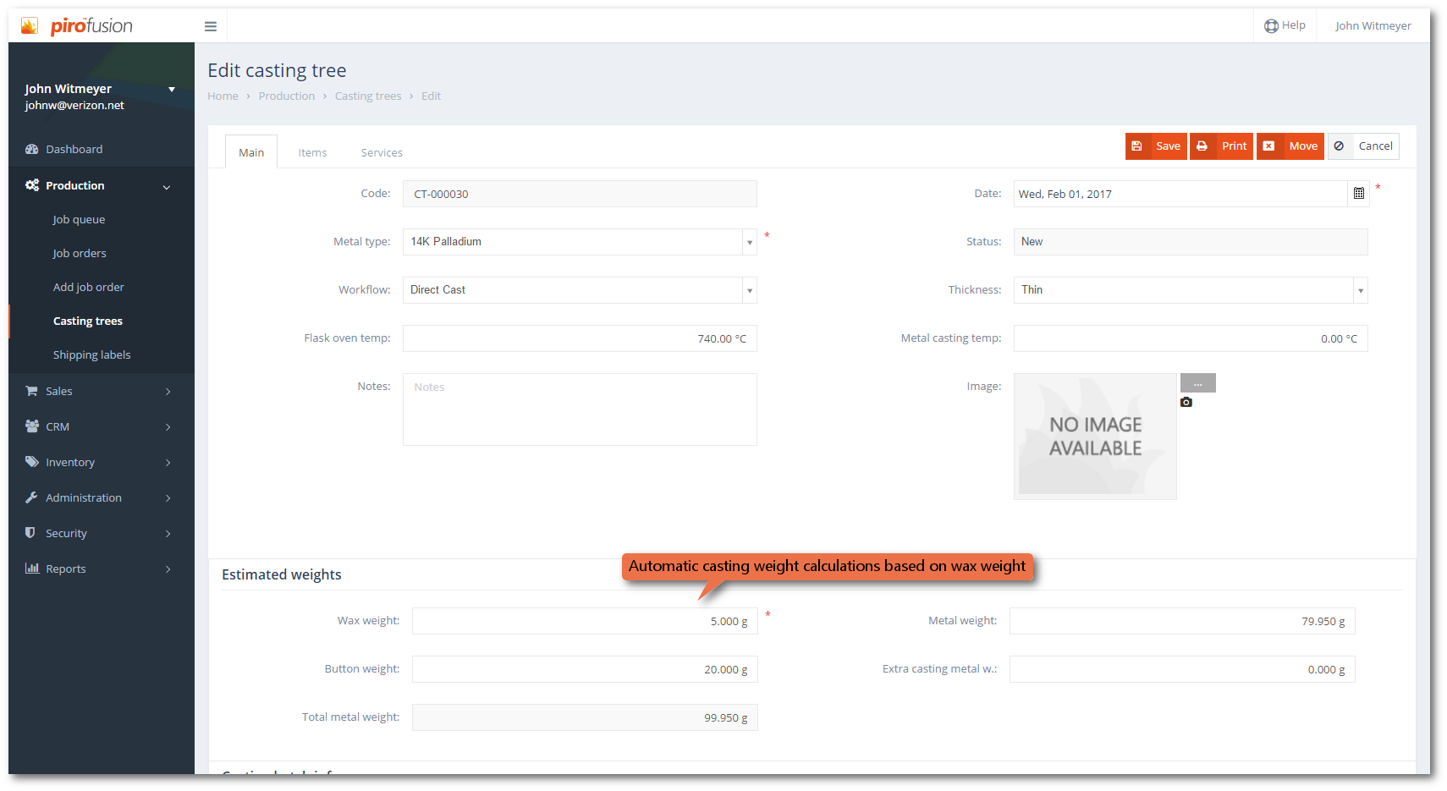Switch to the Items tab
1447x791 pixels.
pos(312,152)
